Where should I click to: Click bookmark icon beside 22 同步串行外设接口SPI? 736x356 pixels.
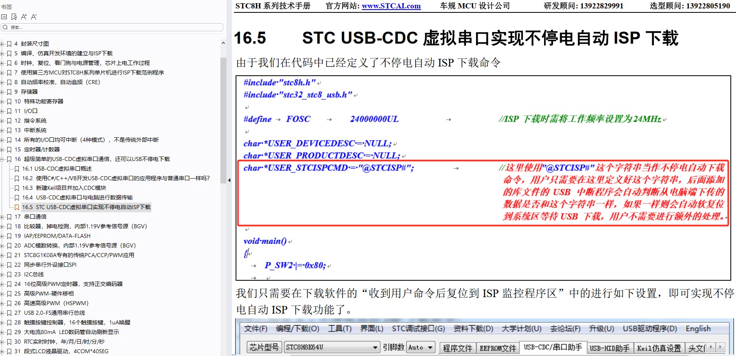pos(9,265)
